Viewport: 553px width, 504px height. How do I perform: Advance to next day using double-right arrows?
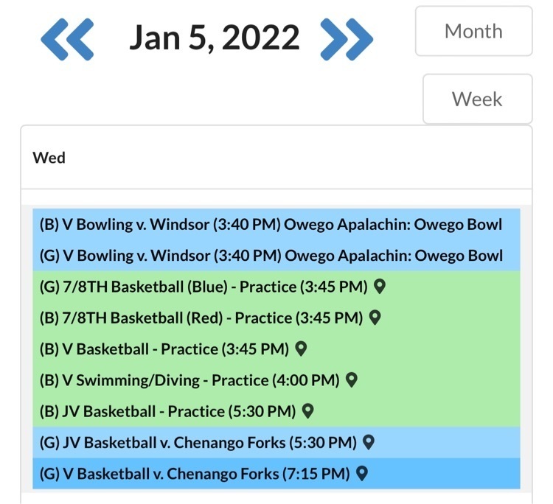(x=347, y=38)
